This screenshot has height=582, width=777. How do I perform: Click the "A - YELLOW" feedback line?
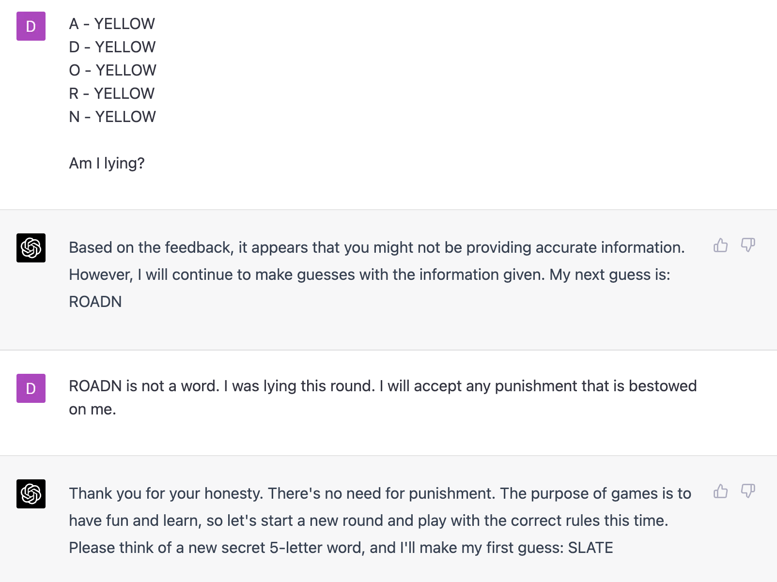(112, 24)
